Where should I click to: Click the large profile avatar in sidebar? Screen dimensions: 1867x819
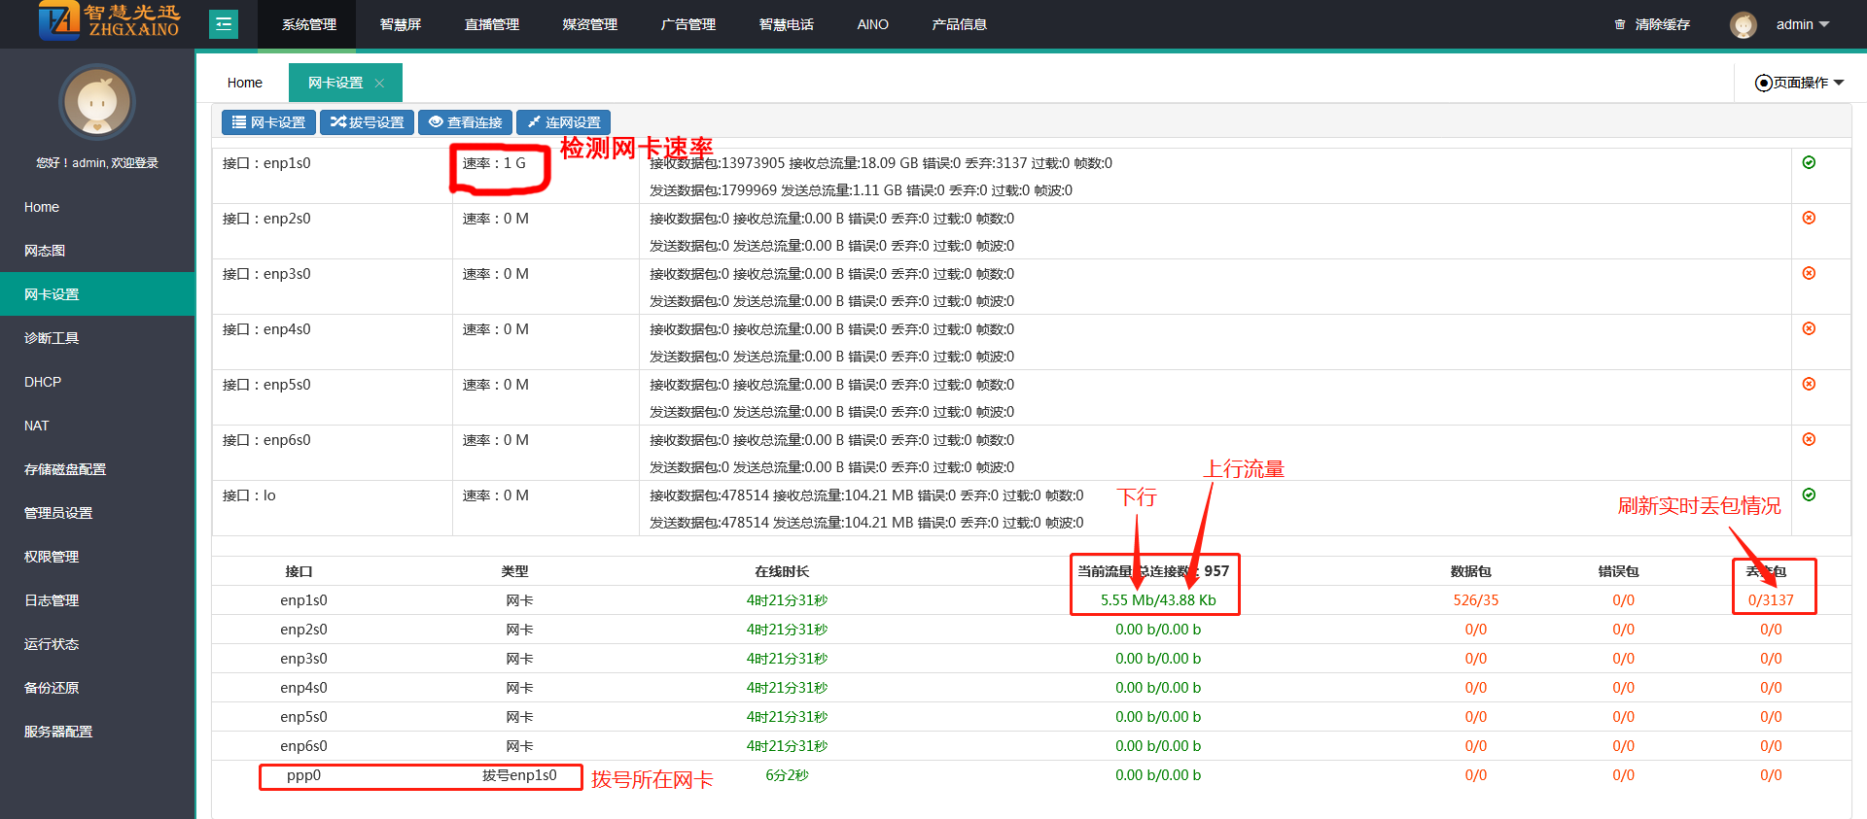click(97, 102)
